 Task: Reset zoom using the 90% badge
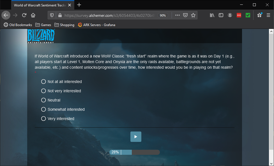(163, 15)
